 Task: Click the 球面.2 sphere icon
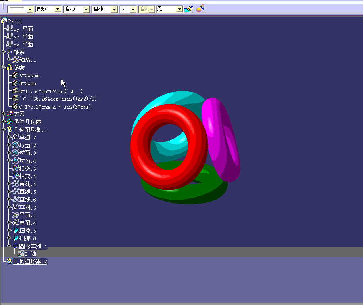pyautogui.click(x=15, y=145)
